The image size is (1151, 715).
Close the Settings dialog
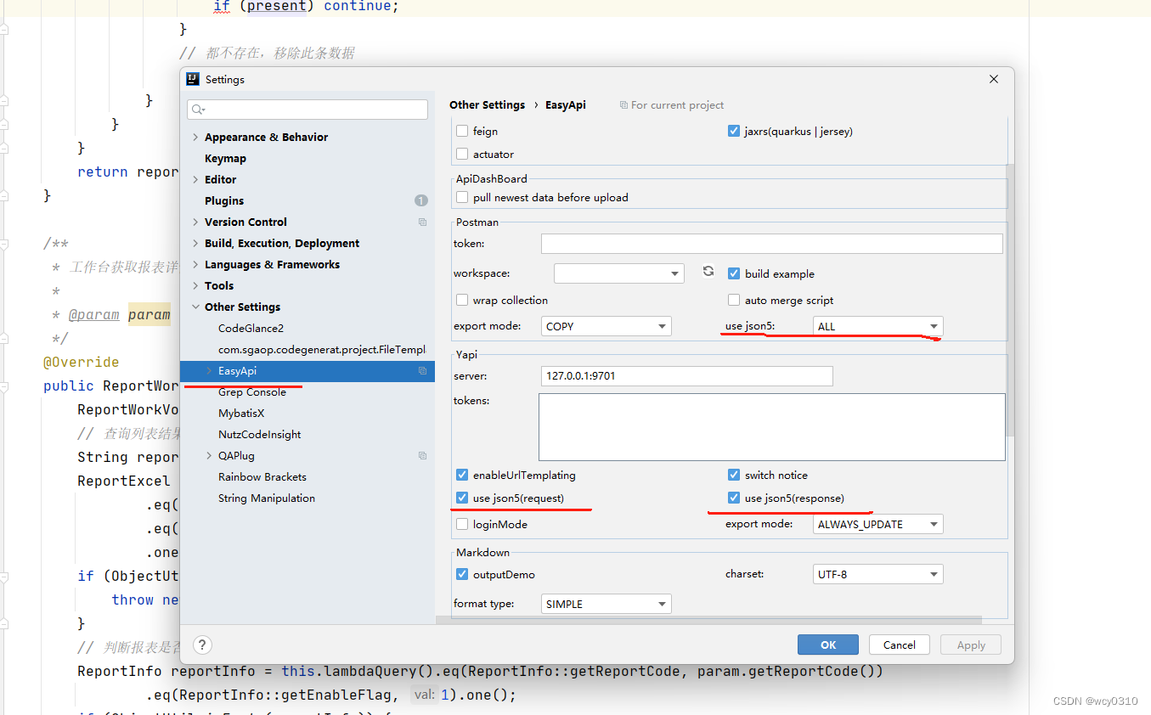point(994,79)
